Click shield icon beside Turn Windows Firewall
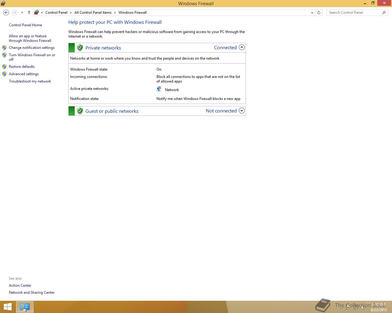The height and width of the screenshot is (313, 392). (x=4, y=55)
